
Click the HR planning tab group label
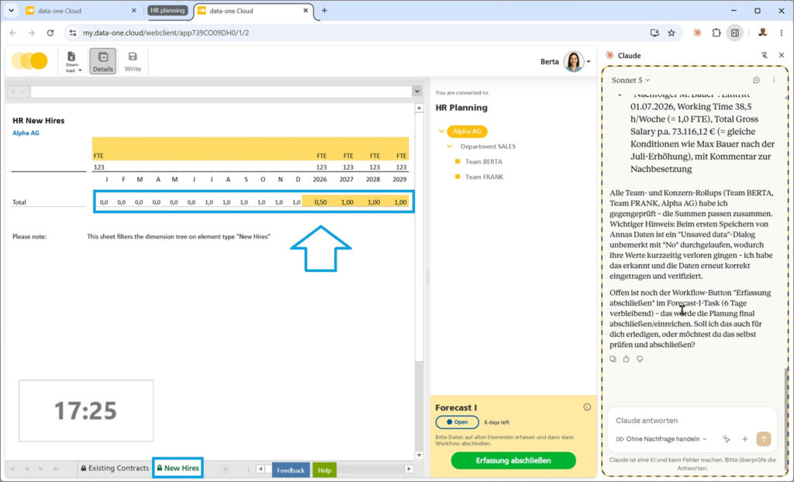pos(167,10)
